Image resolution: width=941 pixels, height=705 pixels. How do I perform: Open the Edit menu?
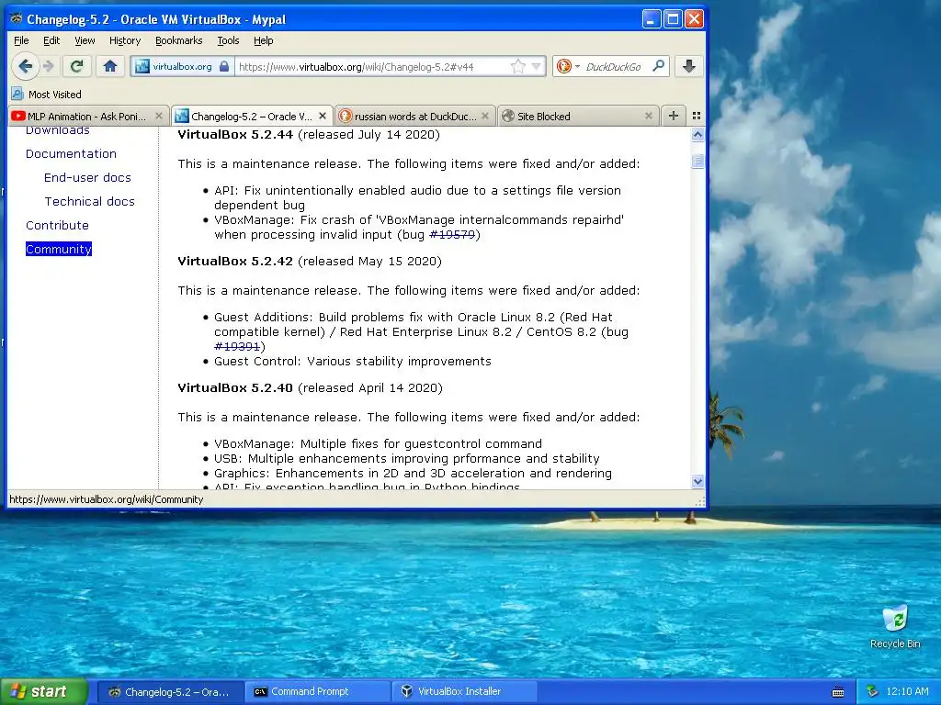pos(51,40)
